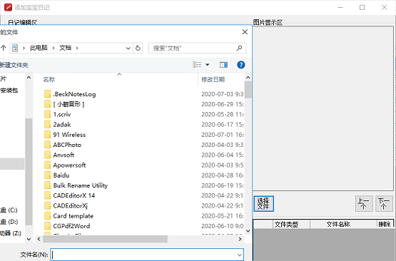
Task: Click the 选择文件 button in diary window
Action: 264,204
